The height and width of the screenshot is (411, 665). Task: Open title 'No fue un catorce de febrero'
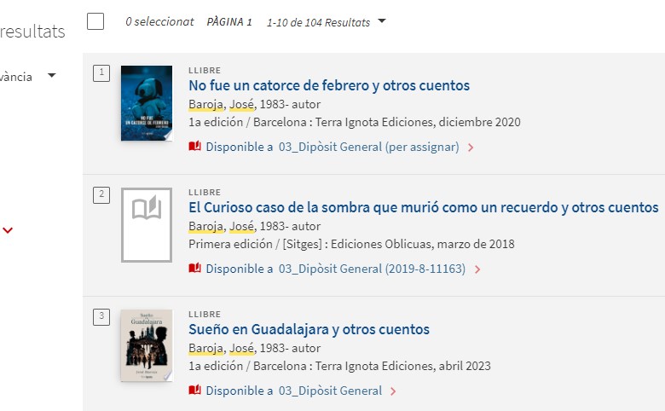click(328, 85)
